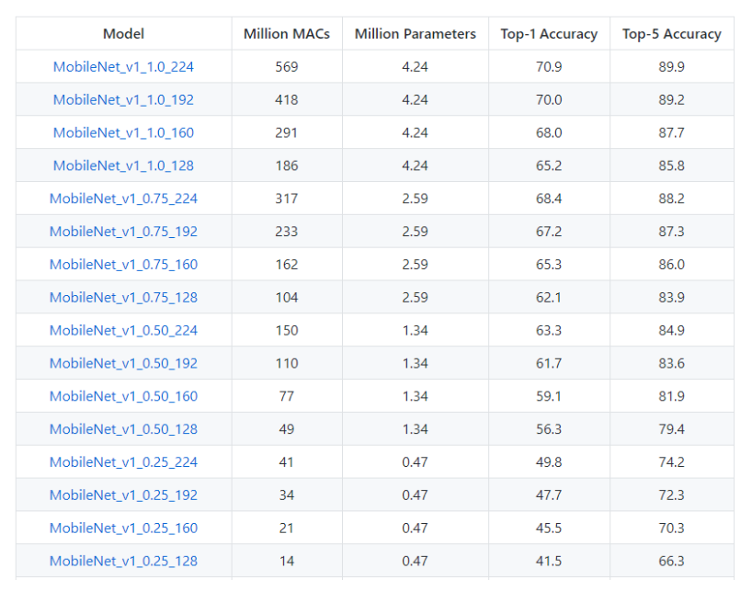Screen dimensions: 752x591
Task: Open the MobileNet_v1_0.75_192 model link
Action: click(123, 232)
